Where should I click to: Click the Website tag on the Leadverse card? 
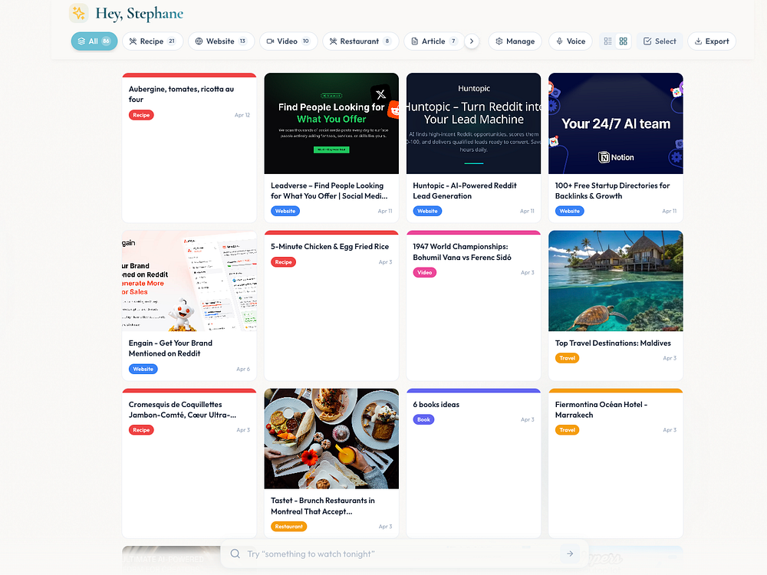click(285, 212)
